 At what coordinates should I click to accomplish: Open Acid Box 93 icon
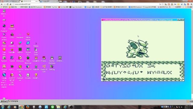[20, 69]
